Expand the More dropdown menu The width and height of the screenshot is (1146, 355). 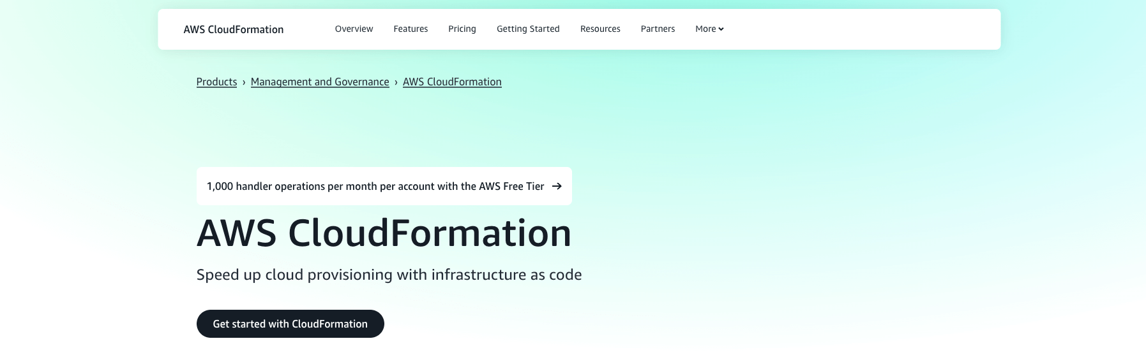click(709, 29)
